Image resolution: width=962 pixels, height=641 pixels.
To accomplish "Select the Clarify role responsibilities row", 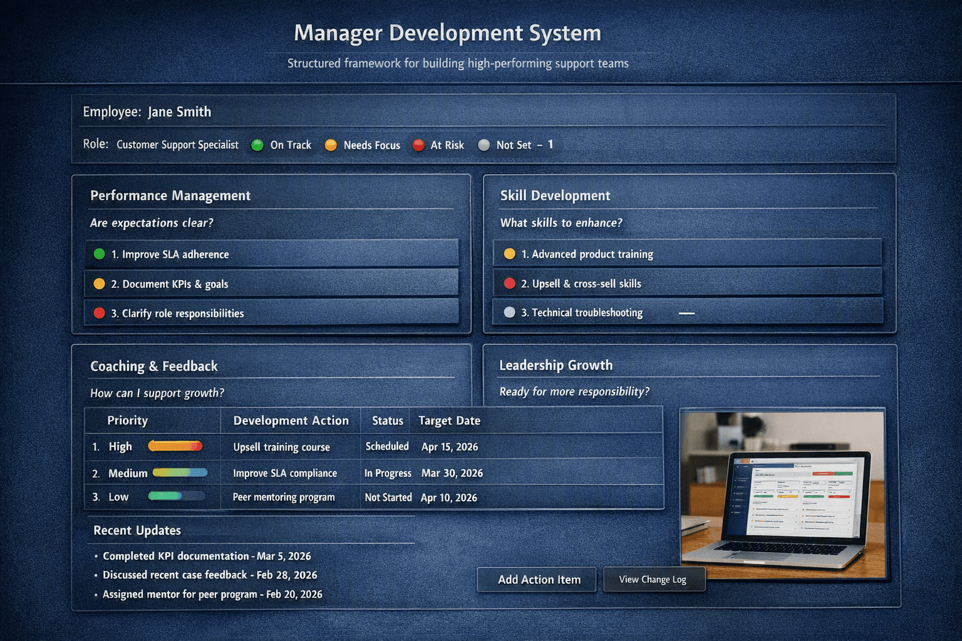I will click(x=272, y=312).
